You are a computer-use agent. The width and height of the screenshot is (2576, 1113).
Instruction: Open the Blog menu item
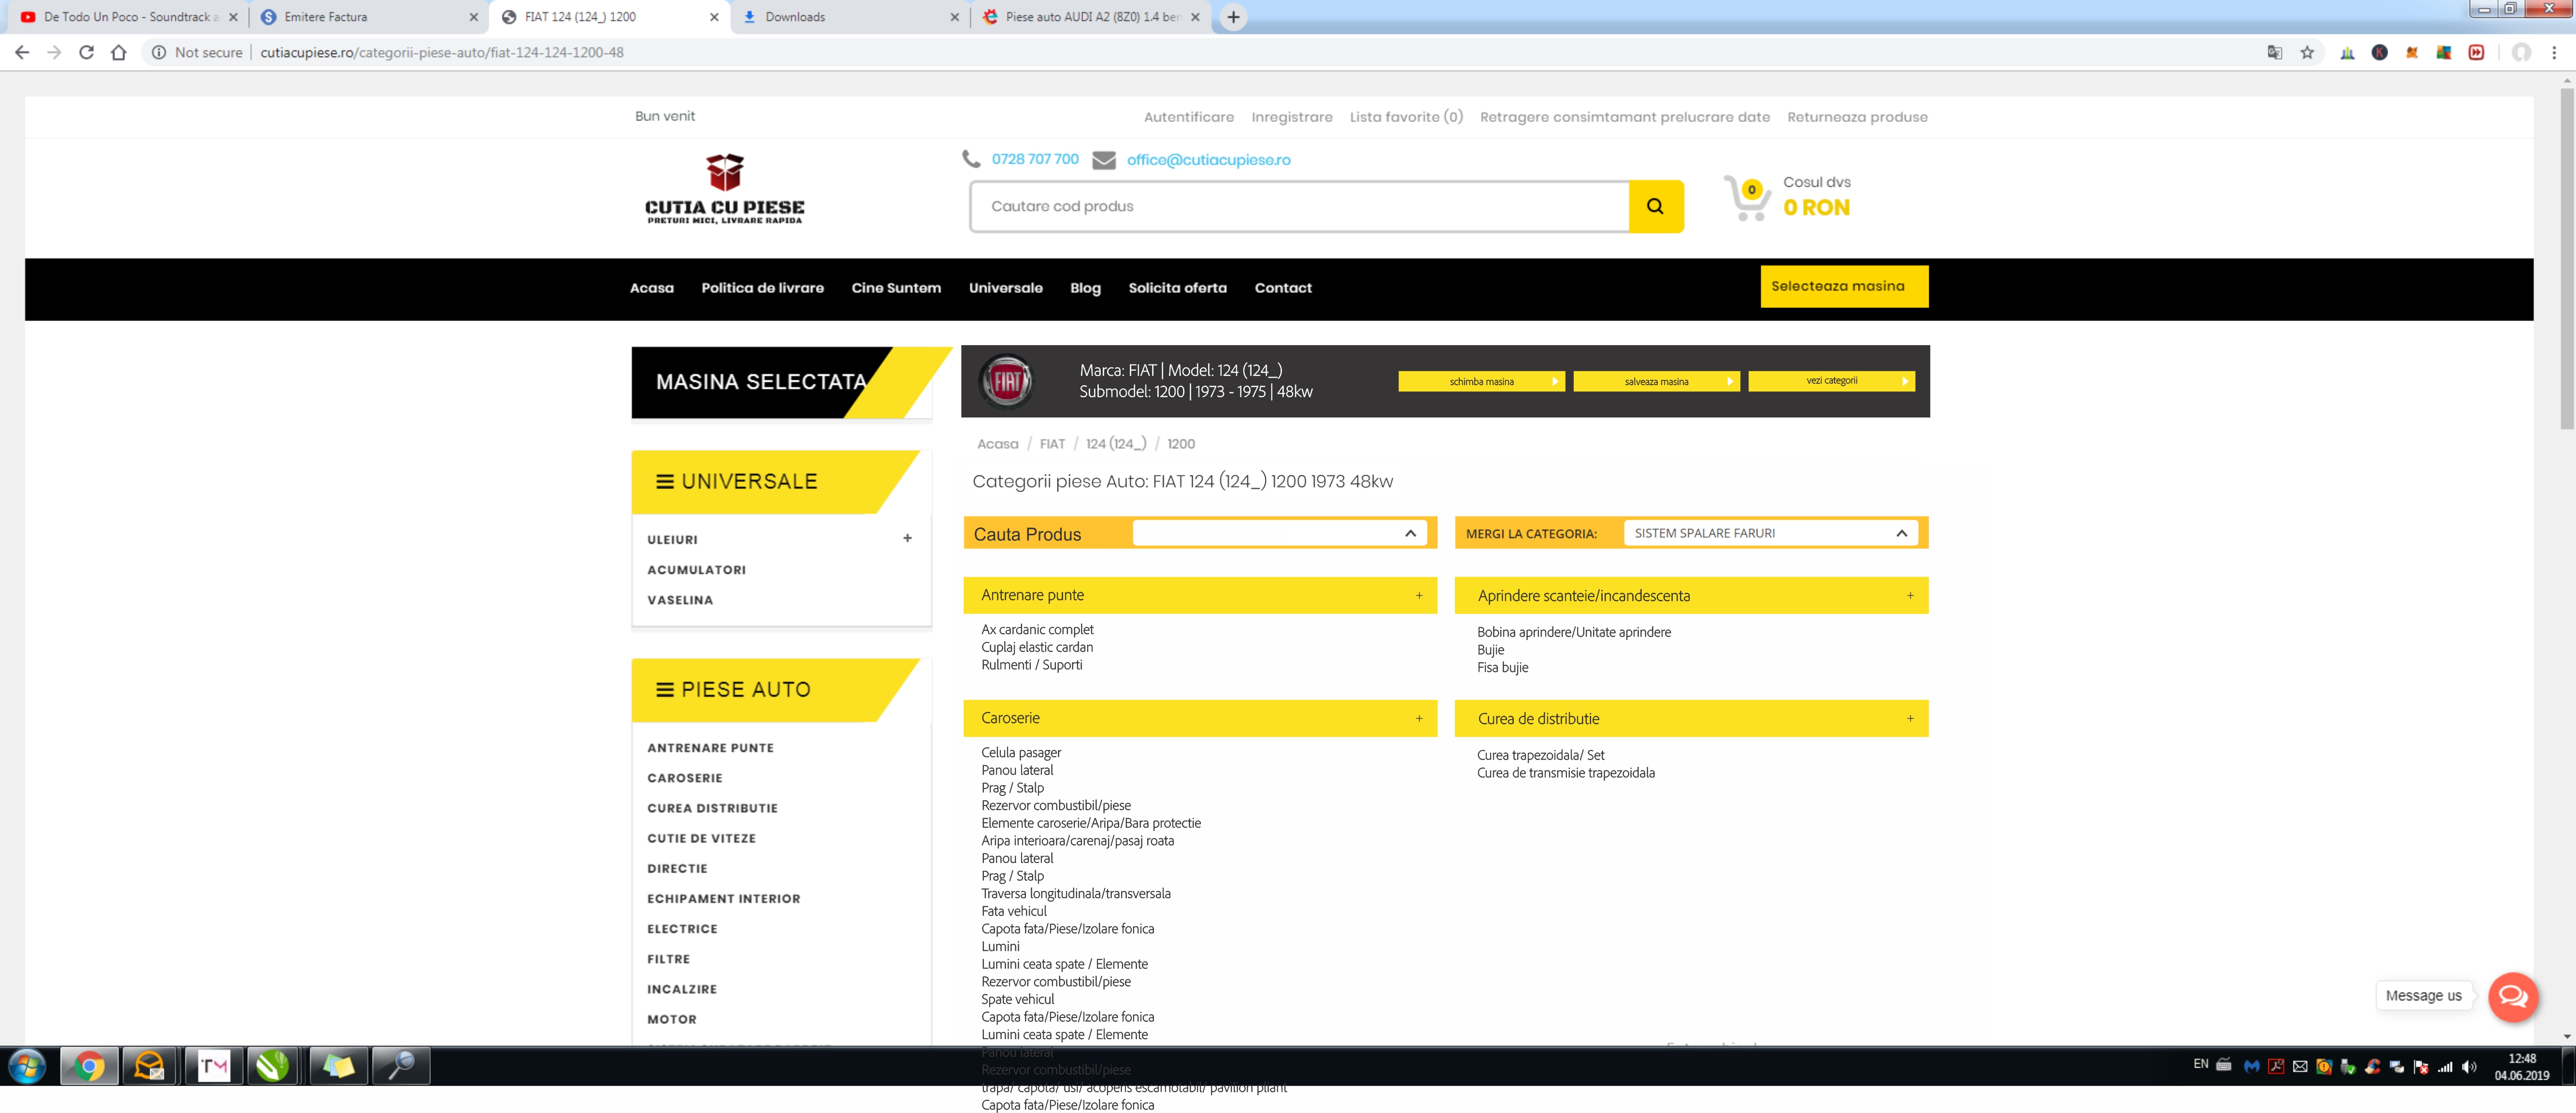pos(1085,288)
